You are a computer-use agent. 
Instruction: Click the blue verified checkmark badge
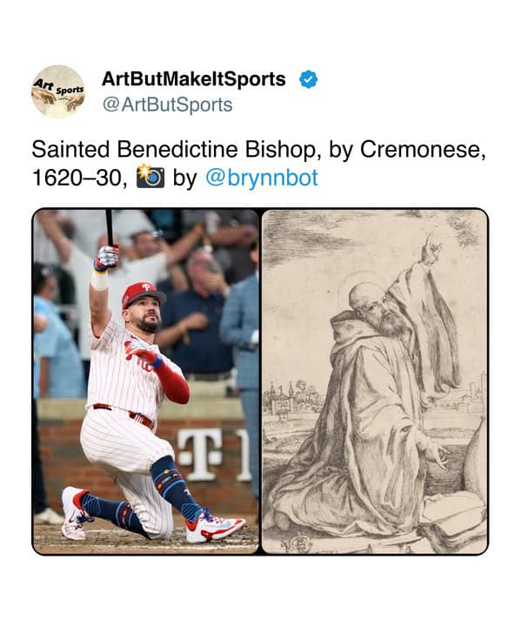(308, 79)
